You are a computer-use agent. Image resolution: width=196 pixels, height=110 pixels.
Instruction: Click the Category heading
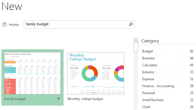click(x=150, y=41)
